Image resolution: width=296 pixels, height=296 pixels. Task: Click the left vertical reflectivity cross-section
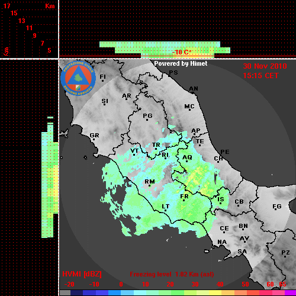50,177
